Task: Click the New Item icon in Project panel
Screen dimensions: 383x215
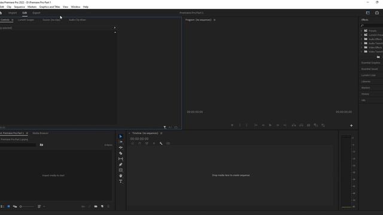Action: [x=102, y=207]
